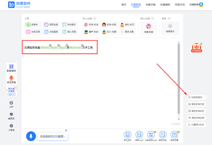Choose the first 标准 female anchor
The image size is (212, 145).
click(91, 24)
